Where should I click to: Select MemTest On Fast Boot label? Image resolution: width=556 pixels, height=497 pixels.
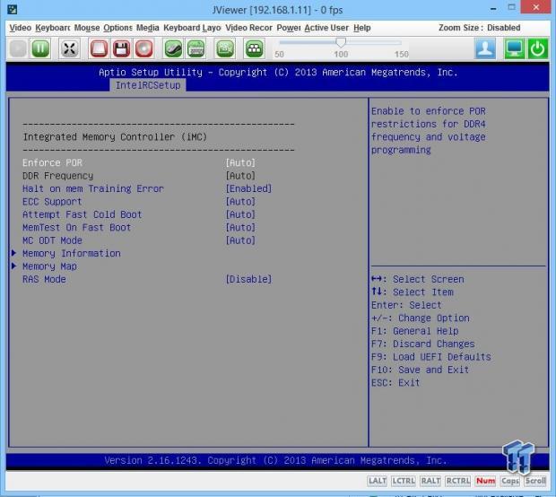[x=76, y=227]
